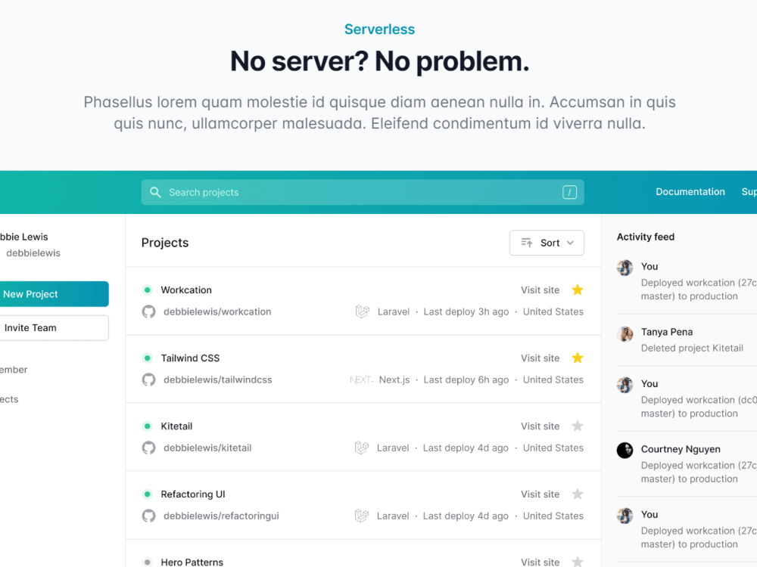The height and width of the screenshot is (567, 757).
Task: Click green status dot beside Kitetail
Action: pyautogui.click(x=148, y=426)
